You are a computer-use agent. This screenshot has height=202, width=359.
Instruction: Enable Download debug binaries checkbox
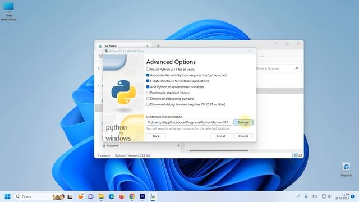(148, 104)
